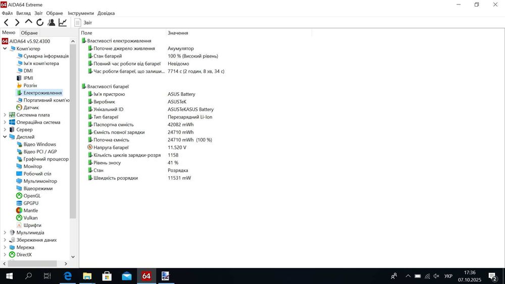Select Портативний комп'ютер in the tree
Viewport: 505px width, 284px height.
[43, 100]
